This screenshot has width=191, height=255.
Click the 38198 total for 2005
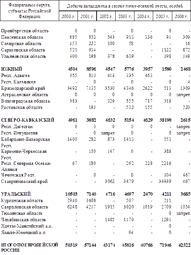click(165, 120)
